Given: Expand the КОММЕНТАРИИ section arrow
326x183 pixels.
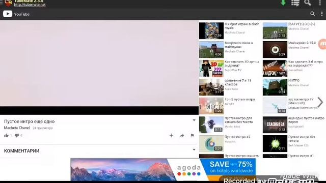Looking at the screenshot, I should 194,149.
